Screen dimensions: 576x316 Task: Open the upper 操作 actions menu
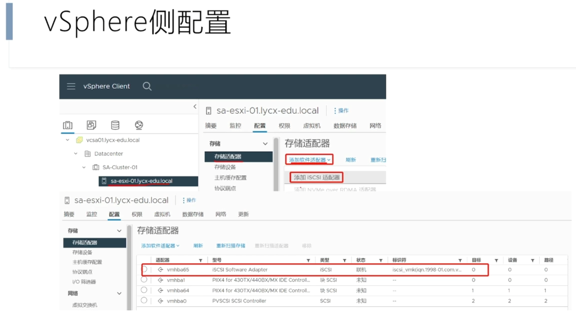click(x=341, y=111)
